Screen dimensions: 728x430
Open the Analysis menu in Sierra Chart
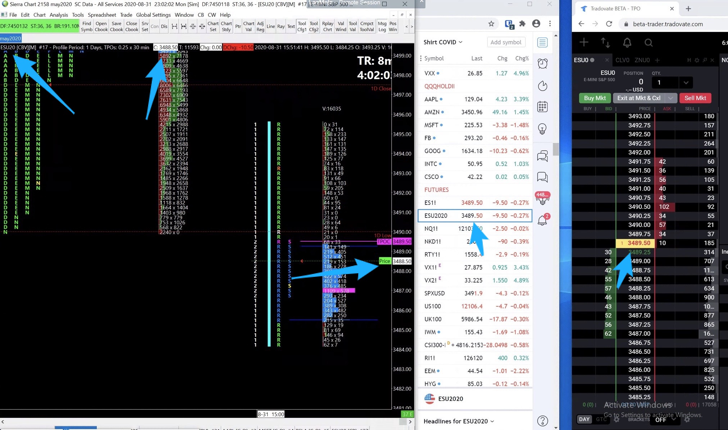[59, 15]
